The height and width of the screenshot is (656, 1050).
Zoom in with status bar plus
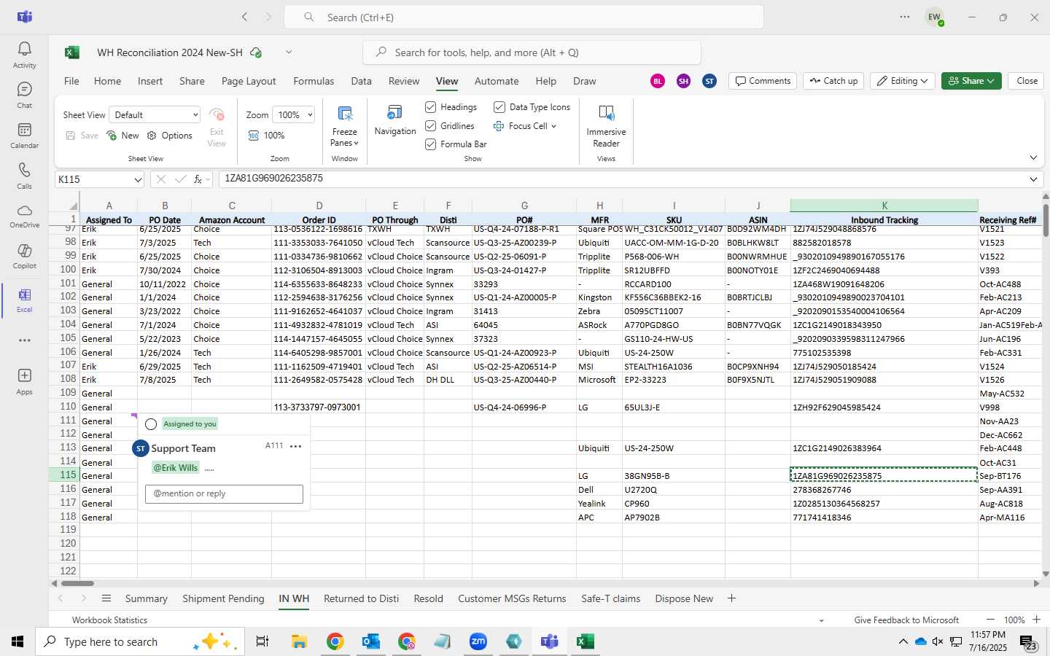[x=1036, y=620]
